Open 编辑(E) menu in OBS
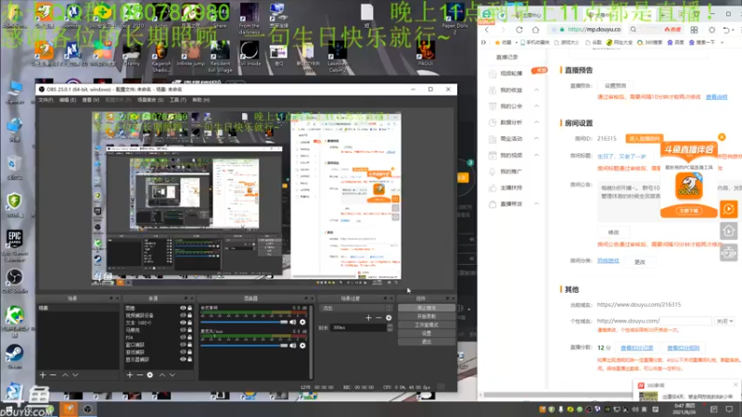 [x=67, y=100]
